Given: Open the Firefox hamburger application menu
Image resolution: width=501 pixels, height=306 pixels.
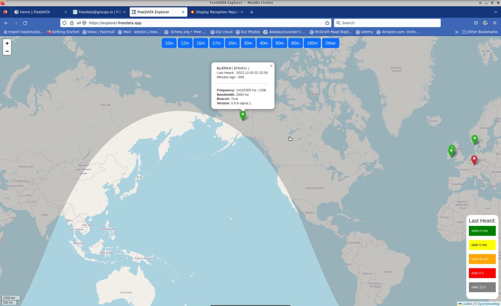Looking at the screenshot, I should click(495, 23).
